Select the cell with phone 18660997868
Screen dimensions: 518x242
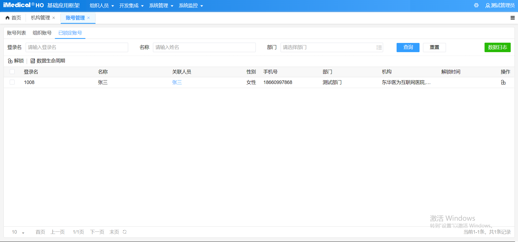278,82
